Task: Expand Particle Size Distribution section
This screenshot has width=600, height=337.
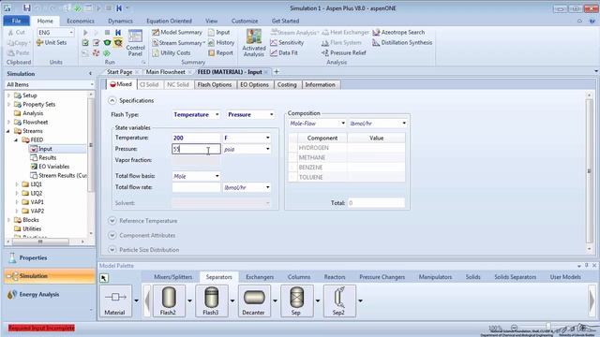Action: point(112,250)
